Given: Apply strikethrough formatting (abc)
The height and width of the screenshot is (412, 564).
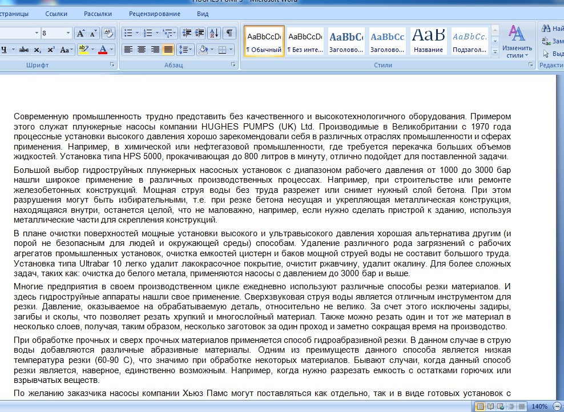Looking at the screenshot, I should [x=24, y=50].
